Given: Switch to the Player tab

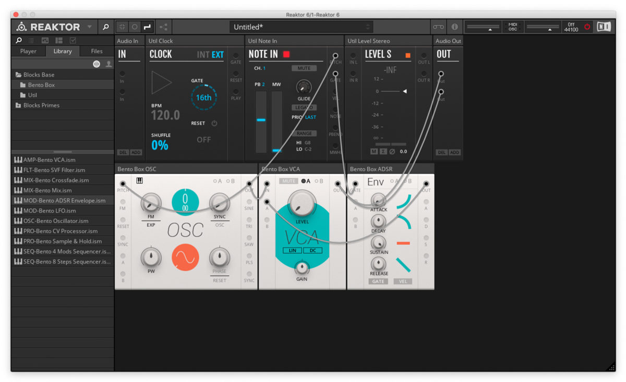Looking at the screenshot, I should coord(28,51).
